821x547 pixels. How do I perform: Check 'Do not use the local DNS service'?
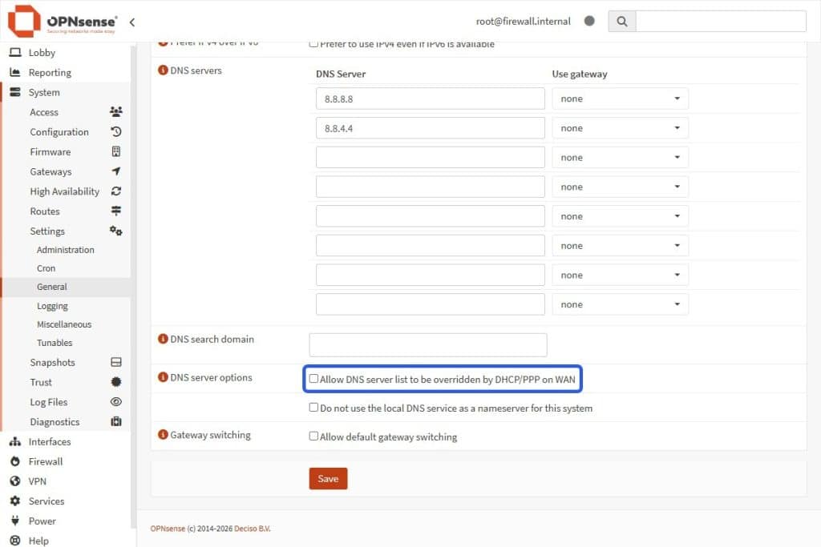pyautogui.click(x=313, y=408)
